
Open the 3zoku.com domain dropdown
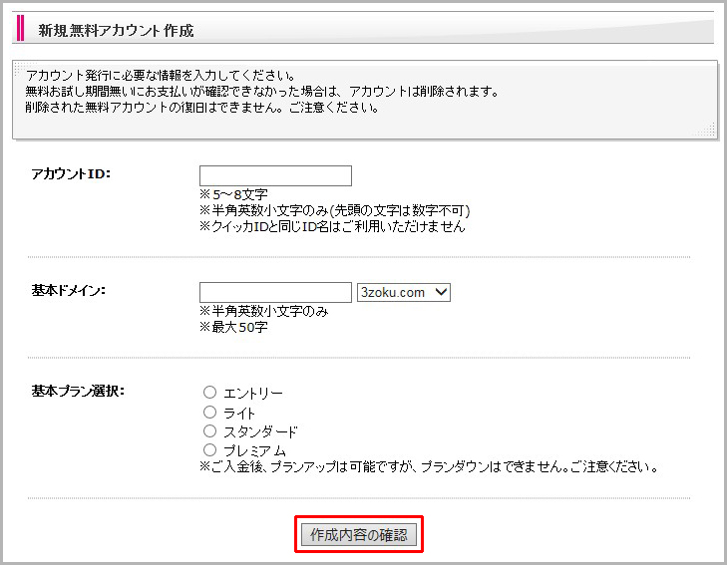click(x=404, y=292)
